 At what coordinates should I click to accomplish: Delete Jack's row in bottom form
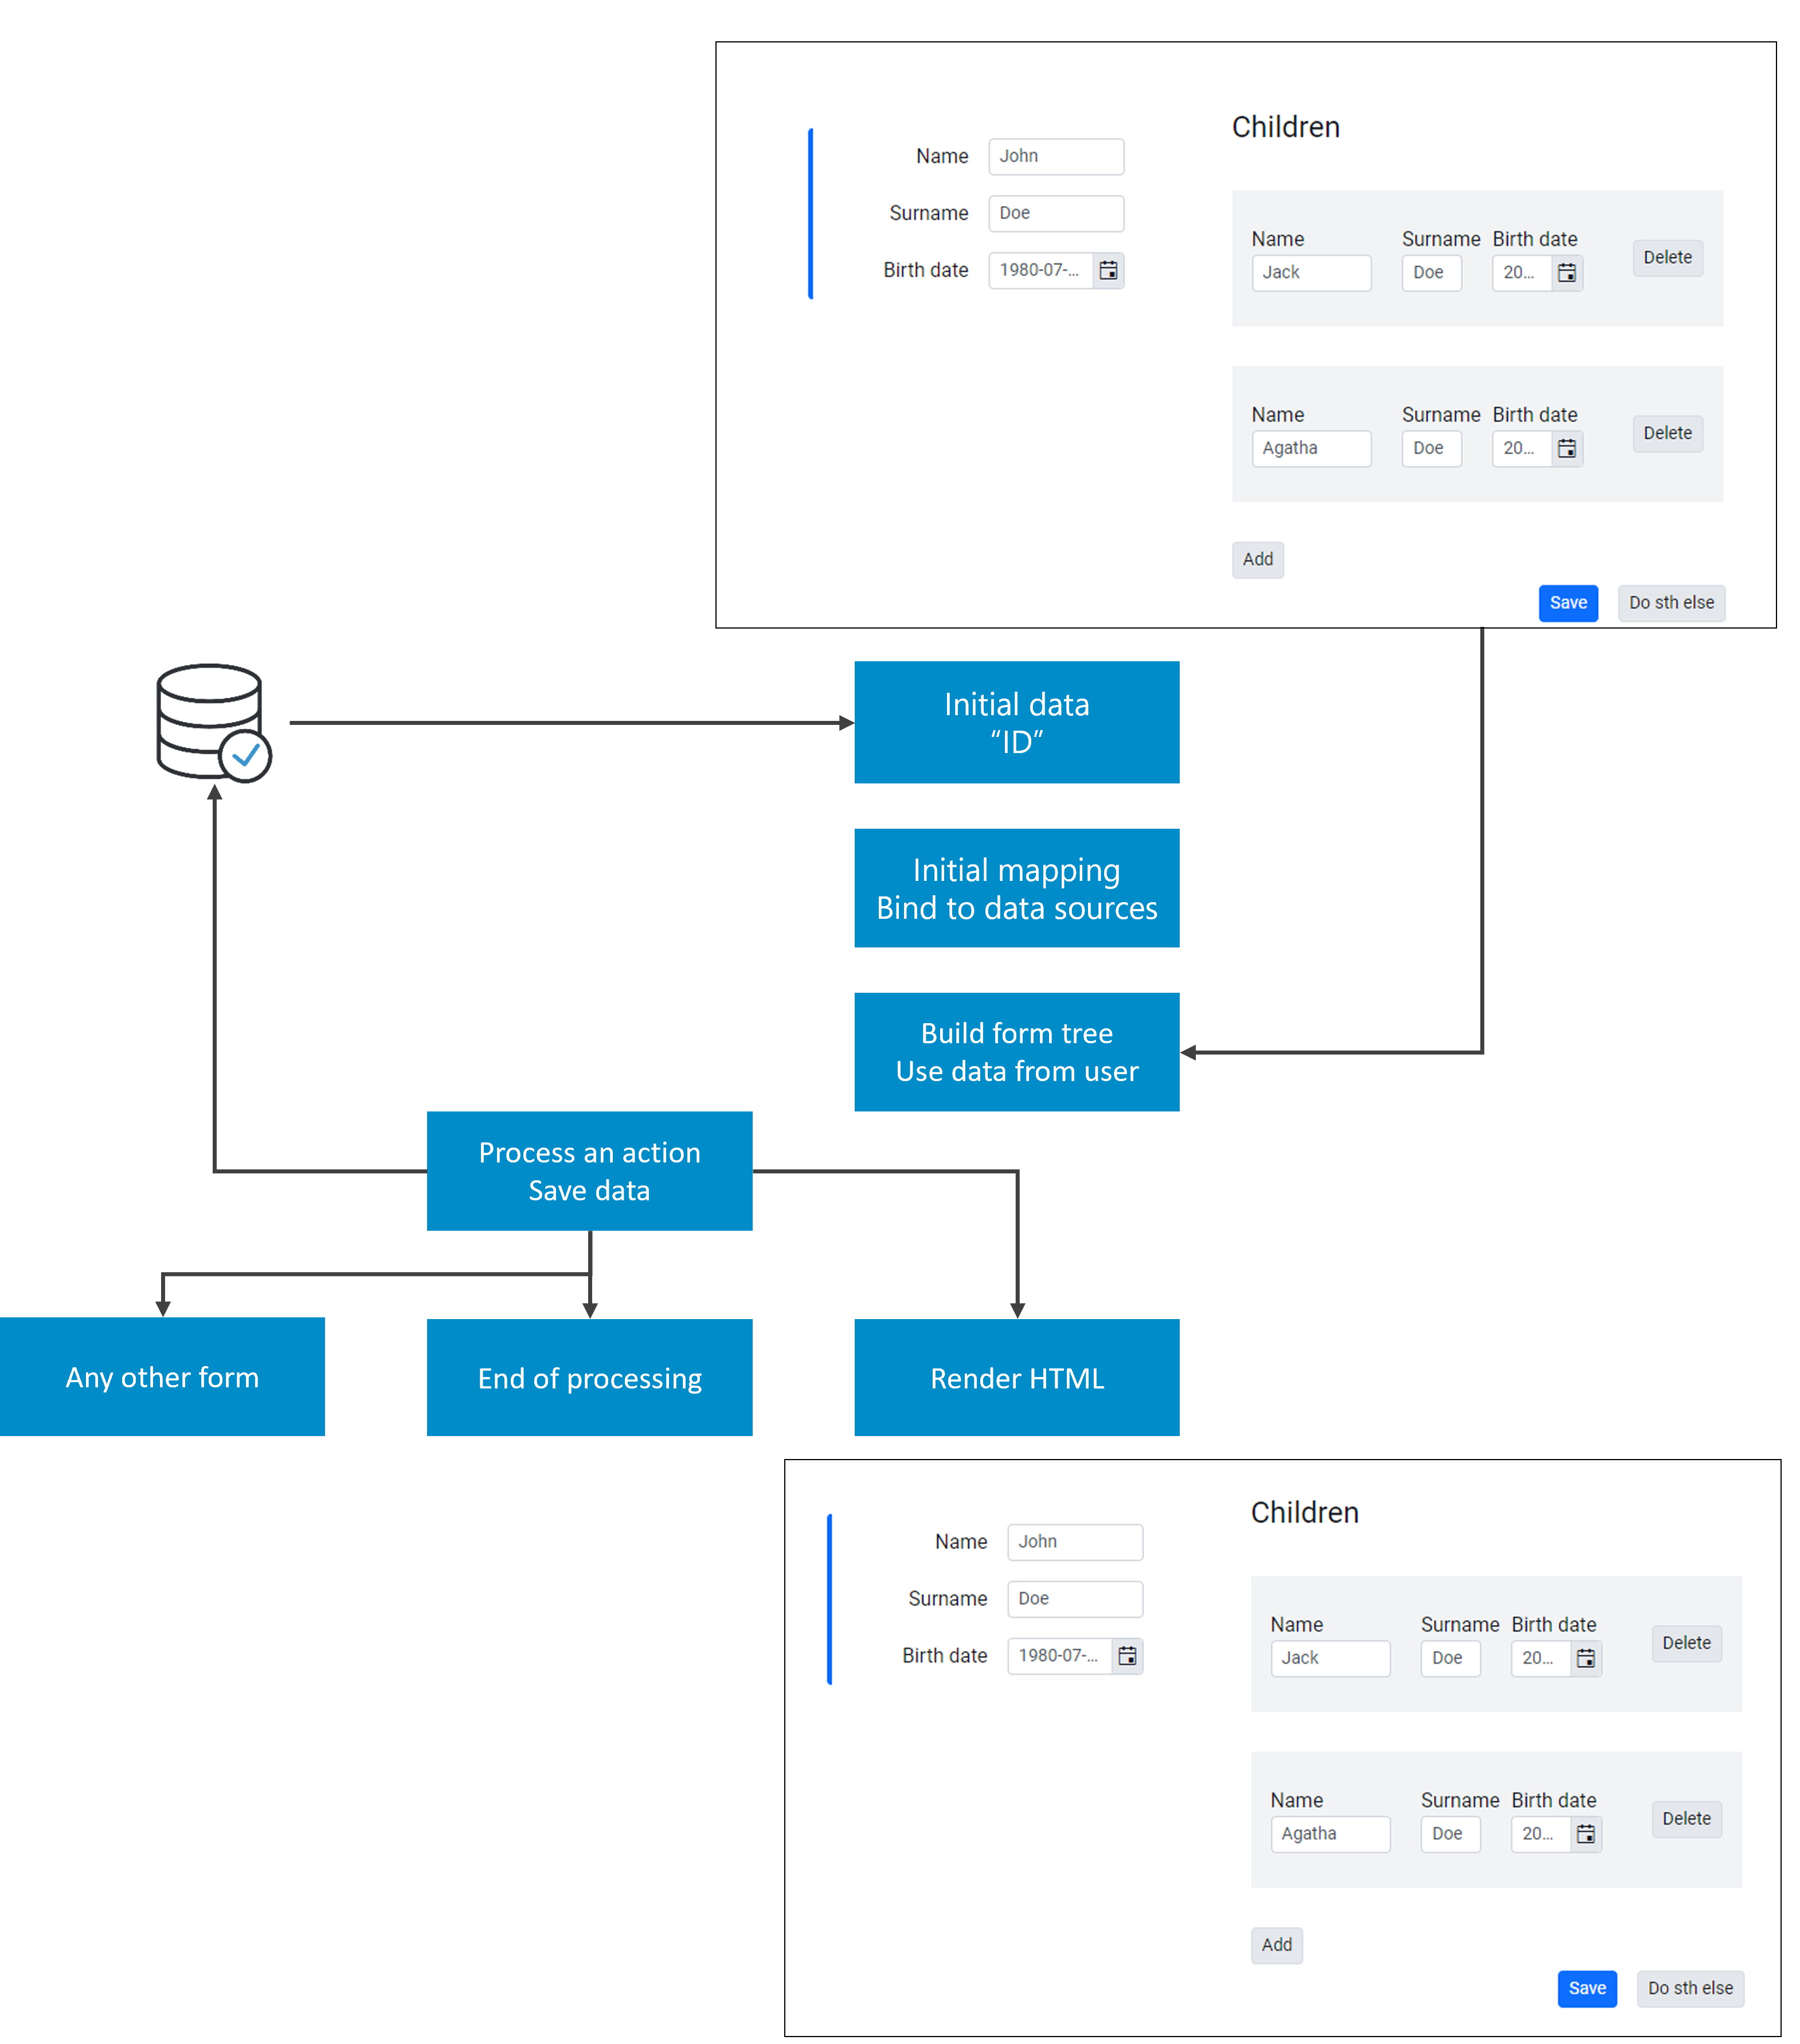tap(1687, 1643)
